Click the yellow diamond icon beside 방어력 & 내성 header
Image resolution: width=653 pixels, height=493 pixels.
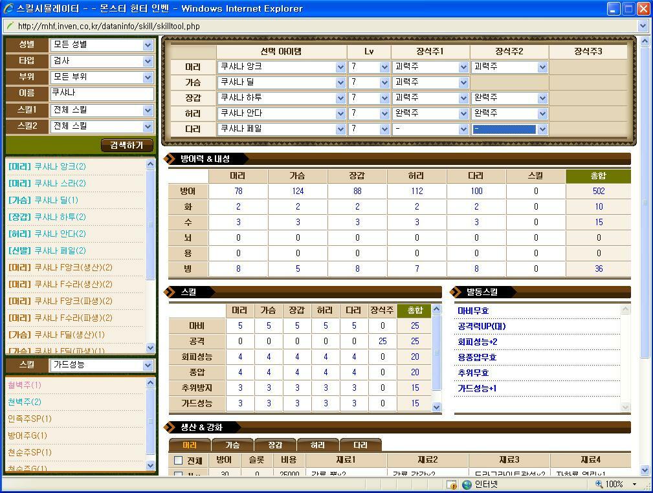pos(170,157)
